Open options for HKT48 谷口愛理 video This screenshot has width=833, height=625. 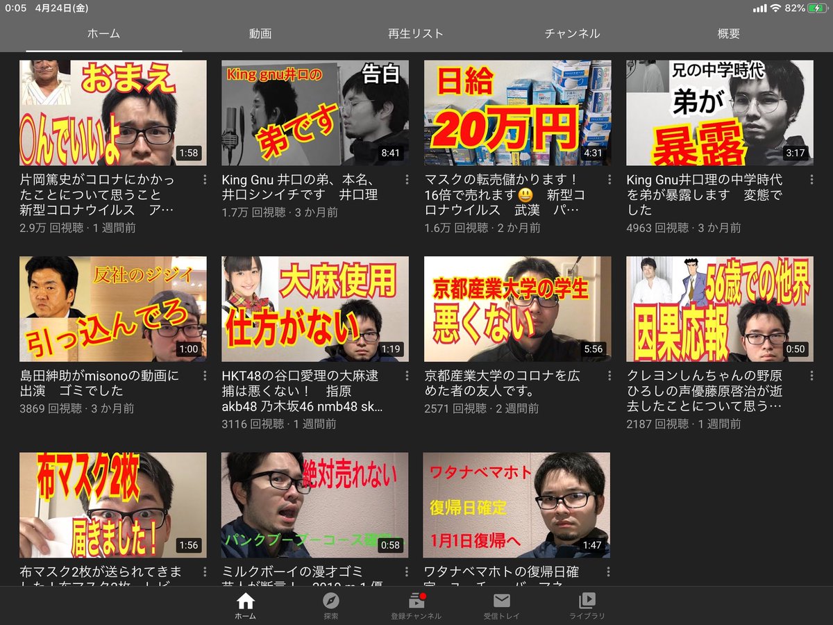(407, 376)
